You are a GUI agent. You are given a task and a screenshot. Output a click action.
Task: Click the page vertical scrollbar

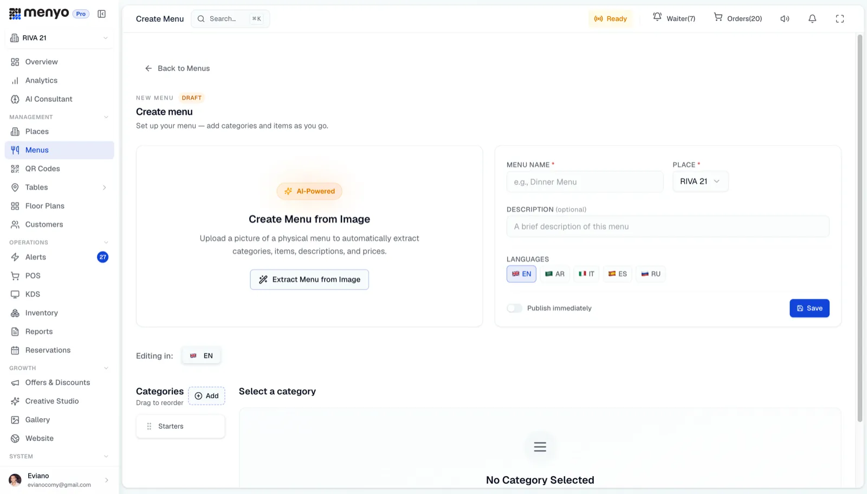tap(859, 227)
